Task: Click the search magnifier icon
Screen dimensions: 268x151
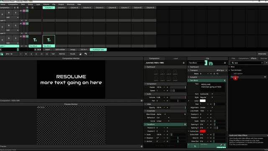Action: pos(233,63)
